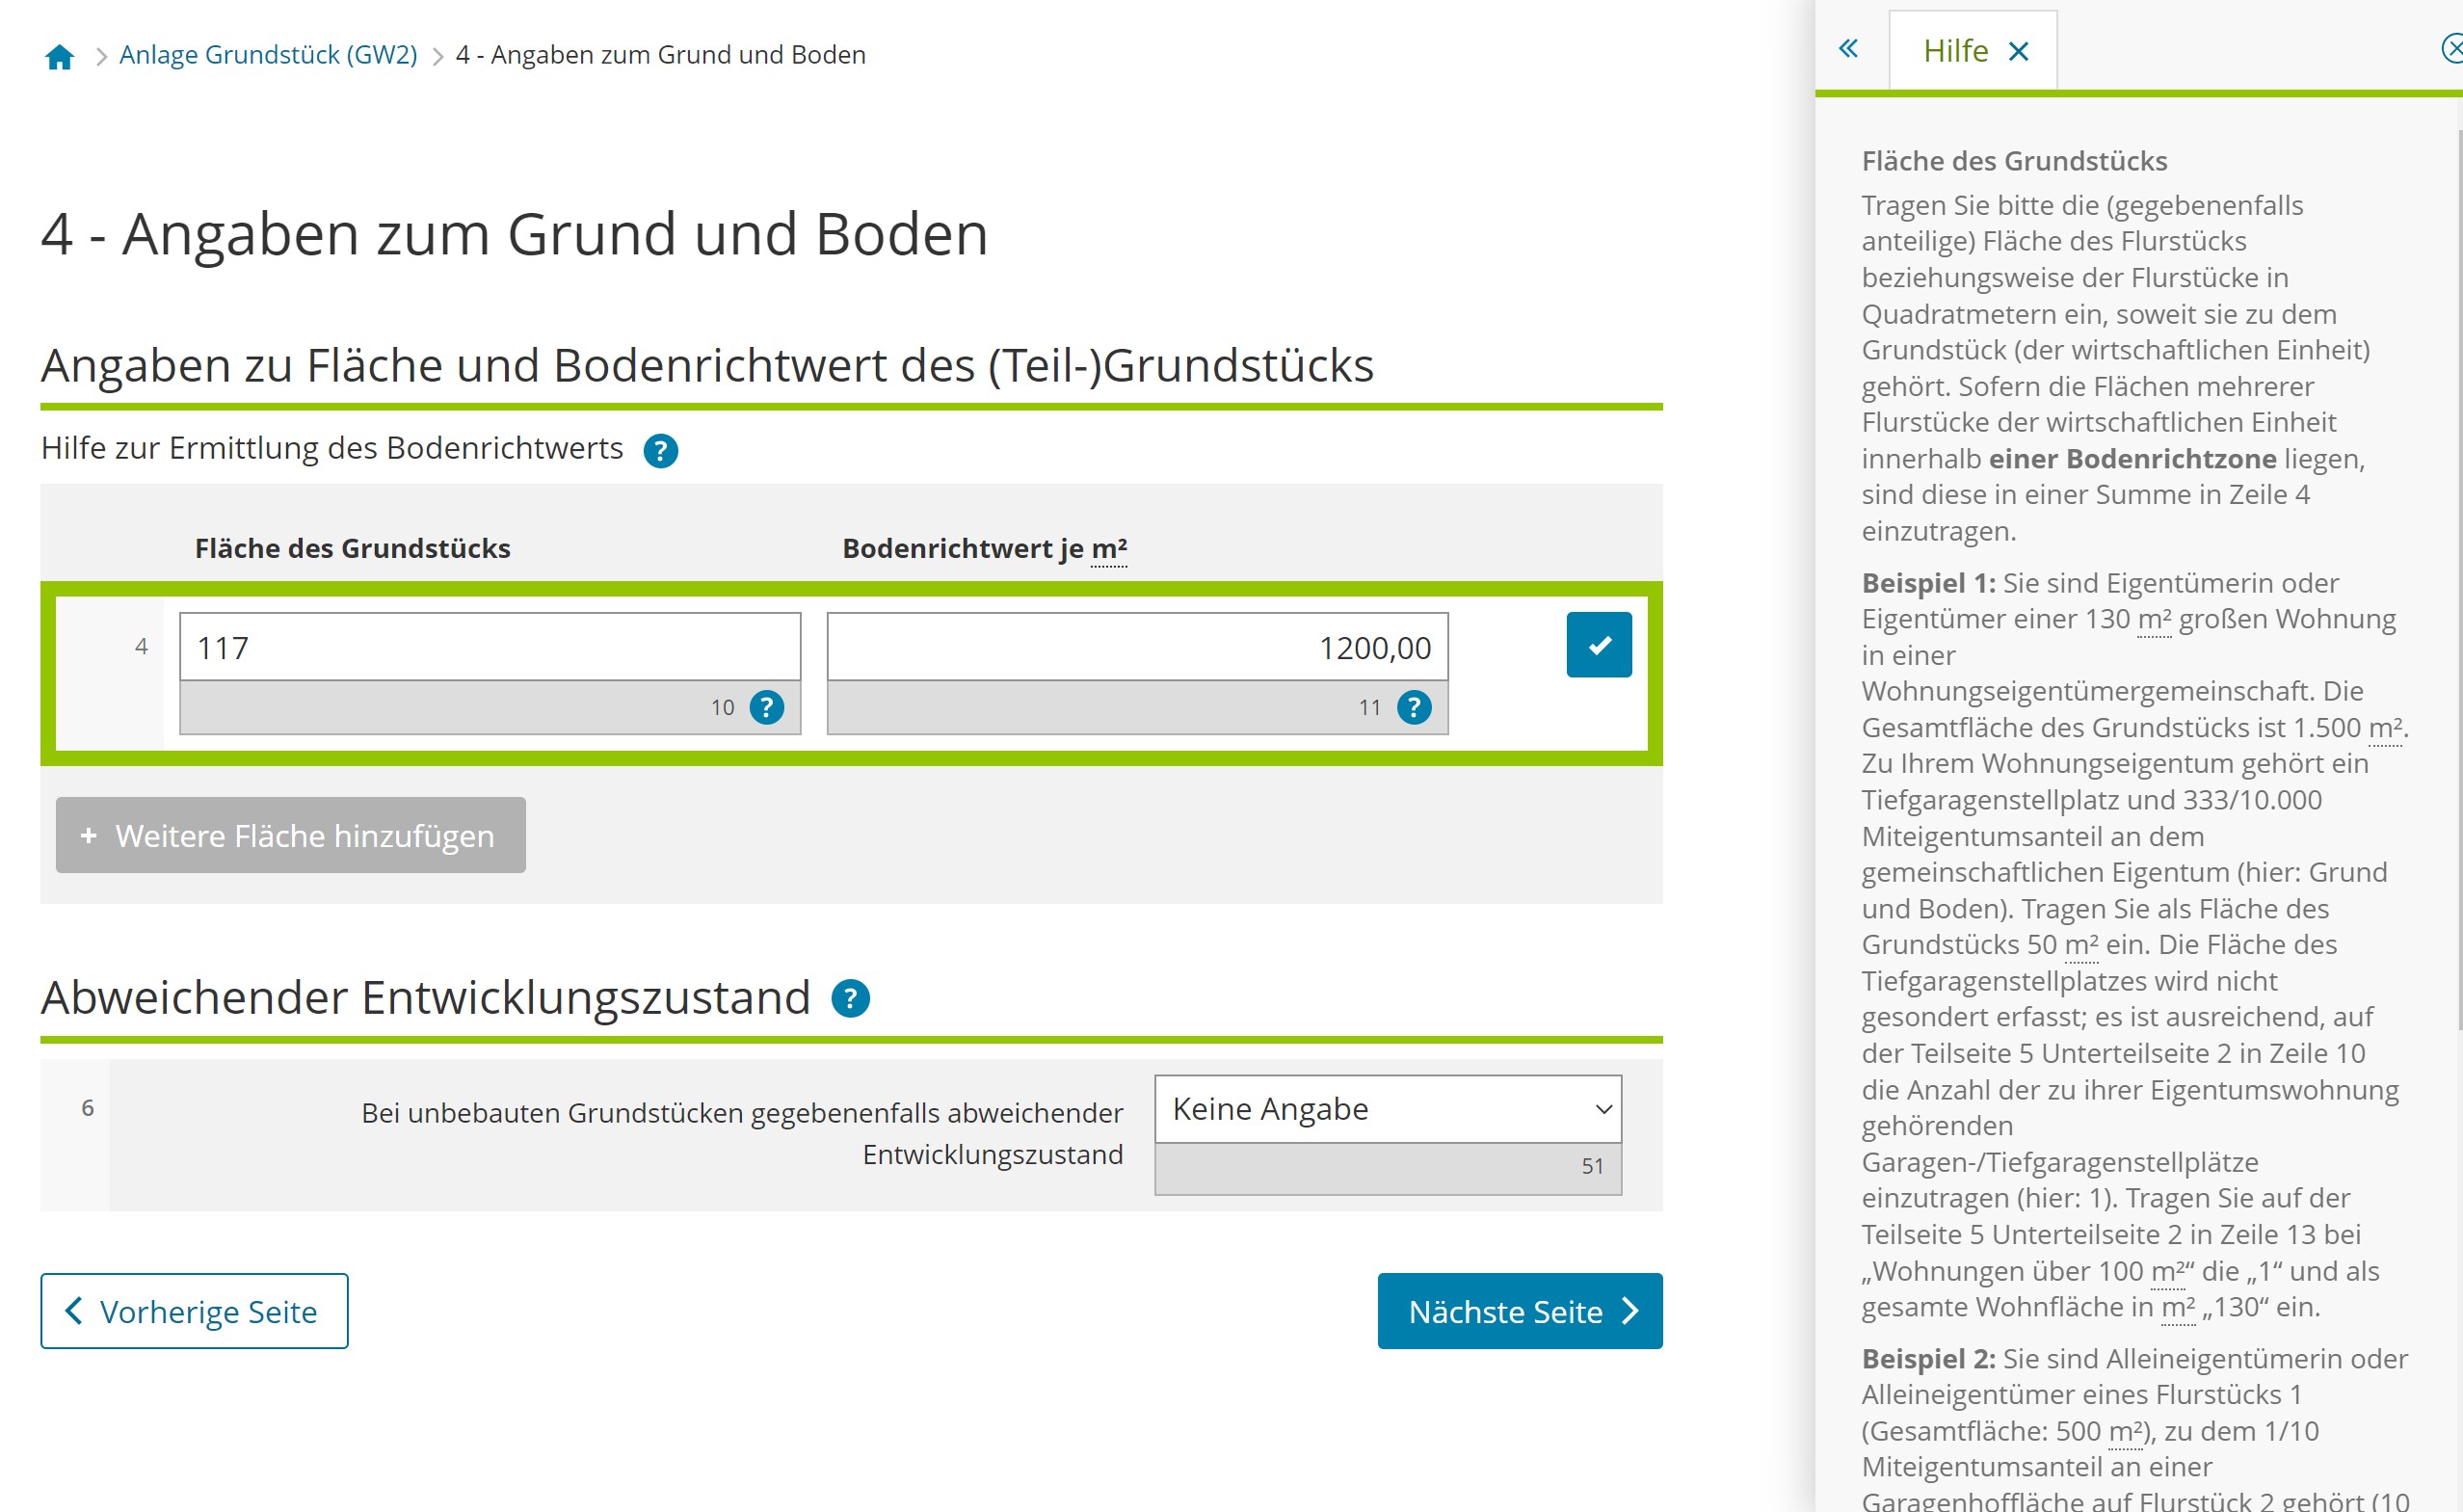Open breadcrumb entry Anlage Grundstück (GW2)
This screenshot has height=1512, width=2463.
click(270, 55)
